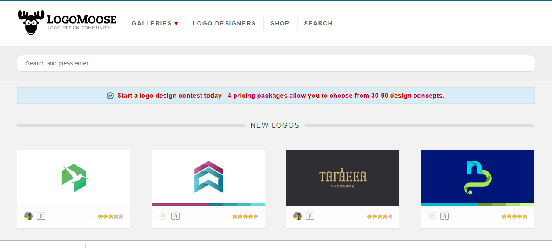
Task: Open the comment bubble under the blue 'n' logo
Action: tap(444, 216)
